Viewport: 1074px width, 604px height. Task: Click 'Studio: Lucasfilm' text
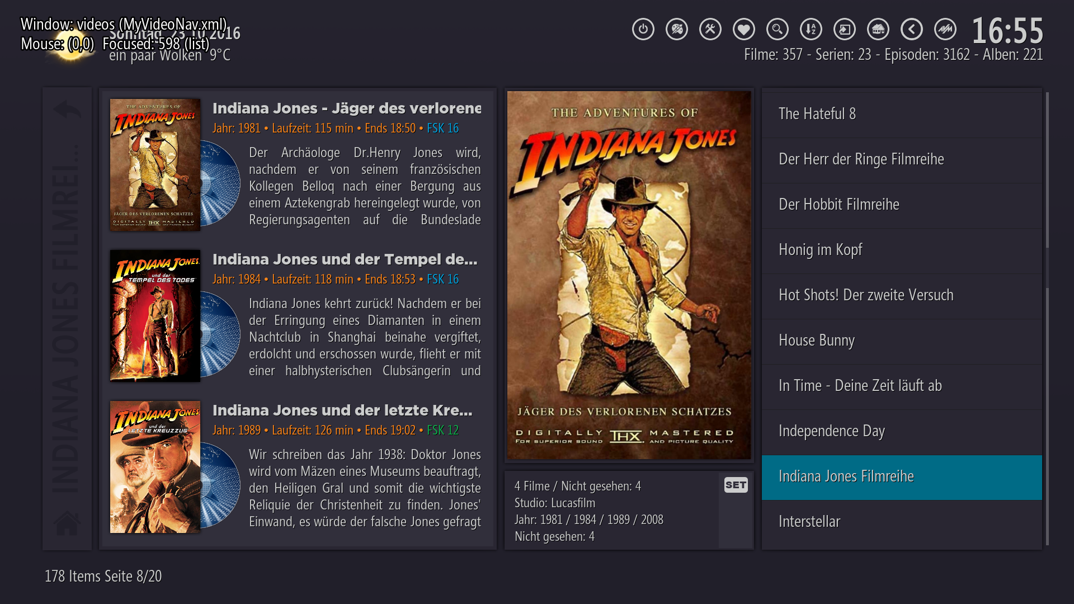(555, 503)
